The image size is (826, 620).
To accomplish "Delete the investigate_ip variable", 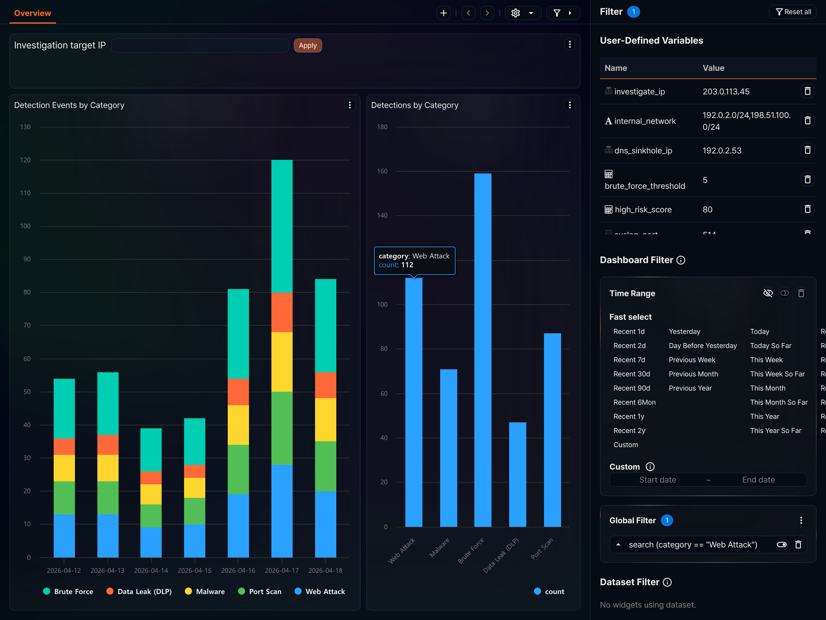I will (807, 91).
